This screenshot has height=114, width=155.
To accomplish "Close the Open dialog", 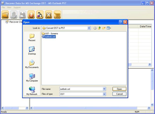I will click(x=125, y=22).
